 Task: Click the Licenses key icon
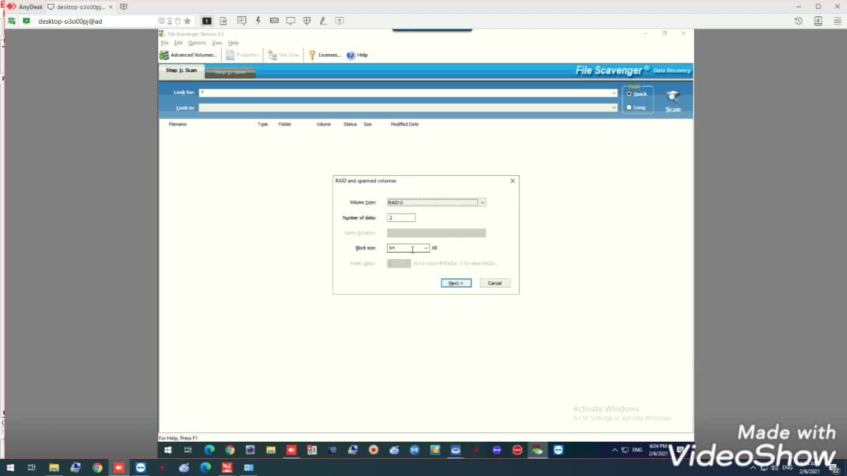(312, 55)
